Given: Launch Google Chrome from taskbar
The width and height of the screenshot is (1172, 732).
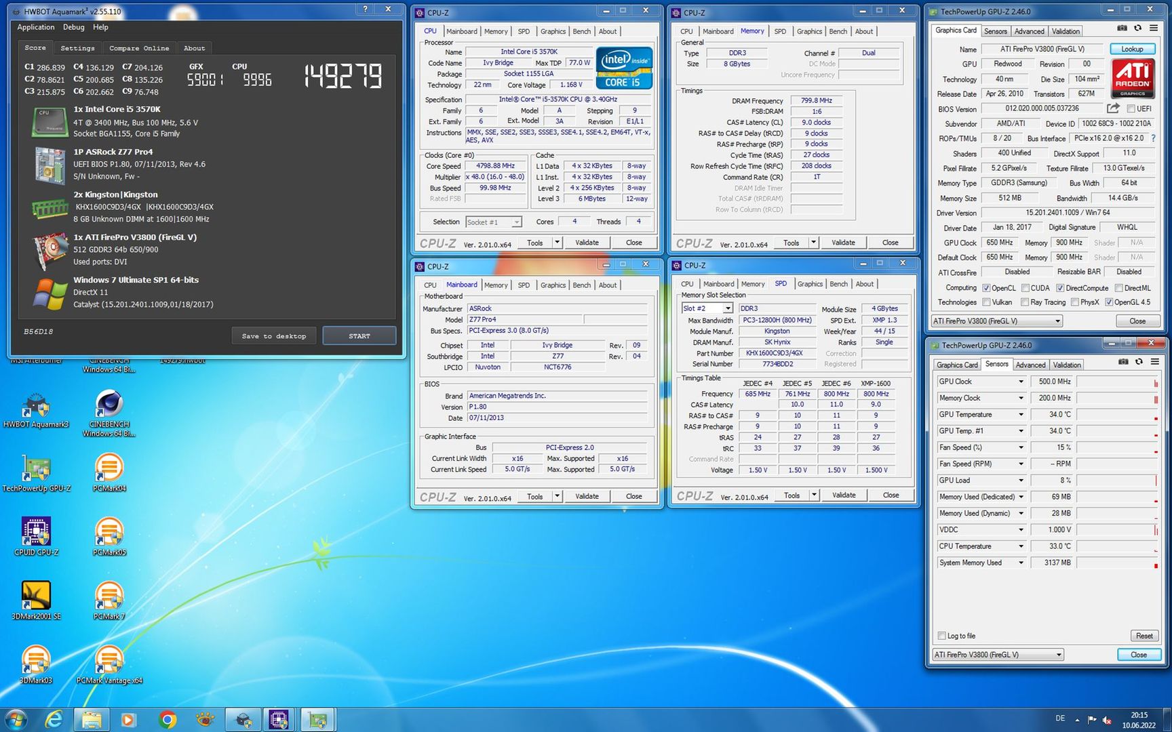Looking at the screenshot, I should click(x=168, y=719).
